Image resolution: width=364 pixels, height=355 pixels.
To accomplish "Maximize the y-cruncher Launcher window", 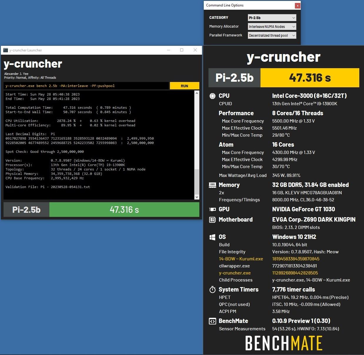I will 182,50.
